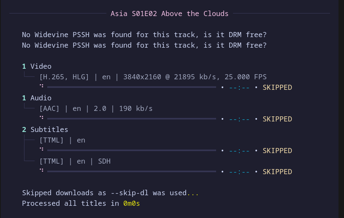Image resolution: width=344 pixels, height=218 pixels.
Task: Click the title "Asia S01E02 Above the Clouds"
Action: pos(169,13)
